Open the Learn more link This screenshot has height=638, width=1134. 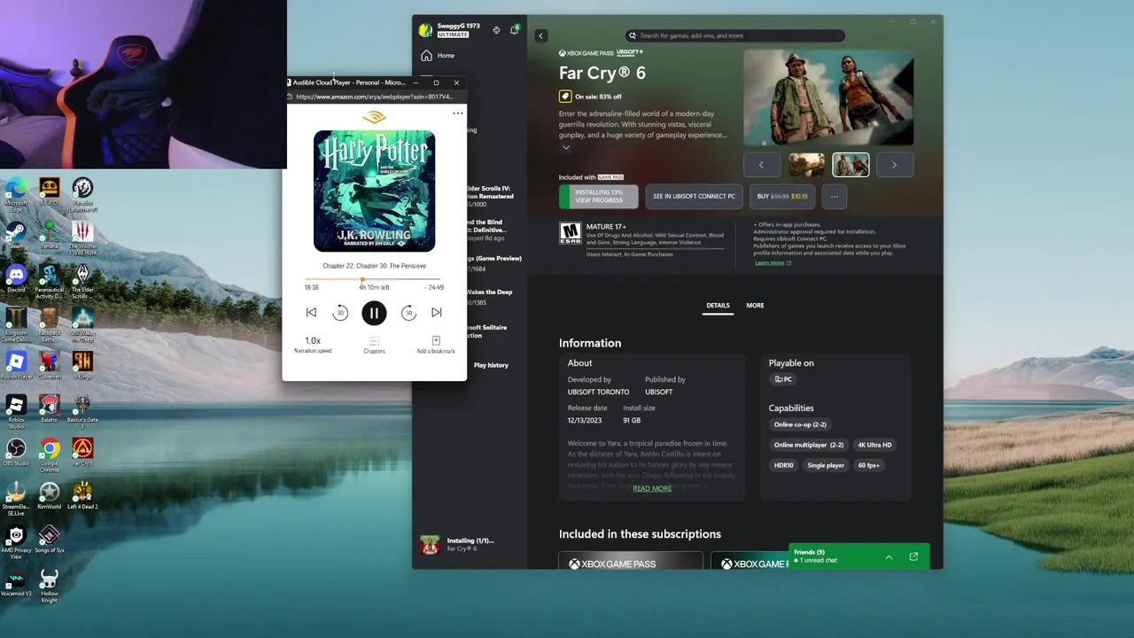coord(773,263)
